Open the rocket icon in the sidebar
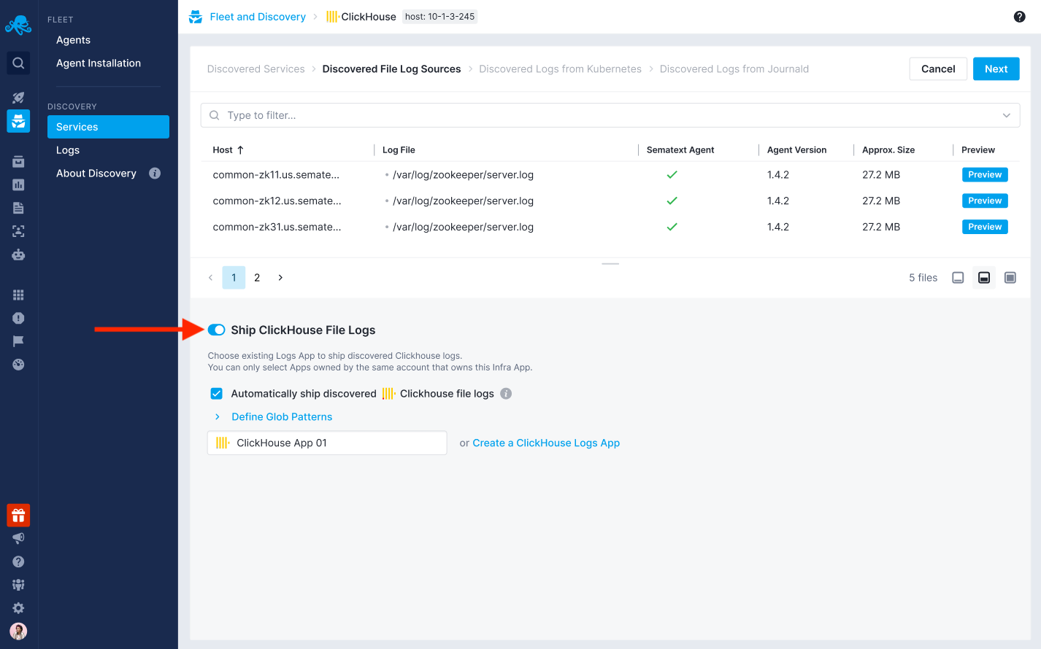Image resolution: width=1041 pixels, height=649 pixels. coord(18,98)
